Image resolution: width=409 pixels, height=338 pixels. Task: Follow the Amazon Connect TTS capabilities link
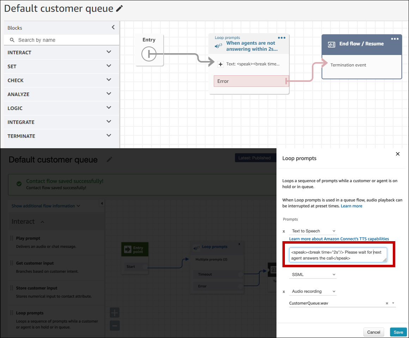click(339, 239)
